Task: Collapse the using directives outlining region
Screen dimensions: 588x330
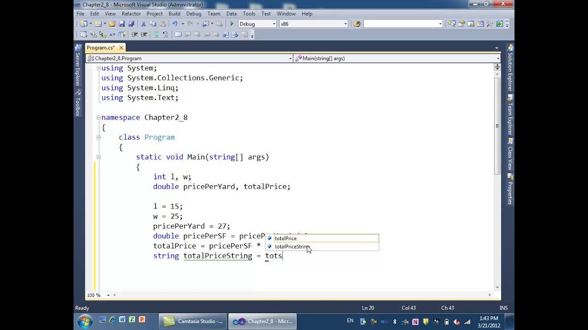Action: click(98, 68)
